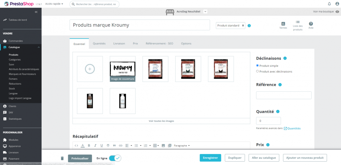Switch to the Quantités tab
The width and height of the screenshot is (341, 165).
click(99, 44)
